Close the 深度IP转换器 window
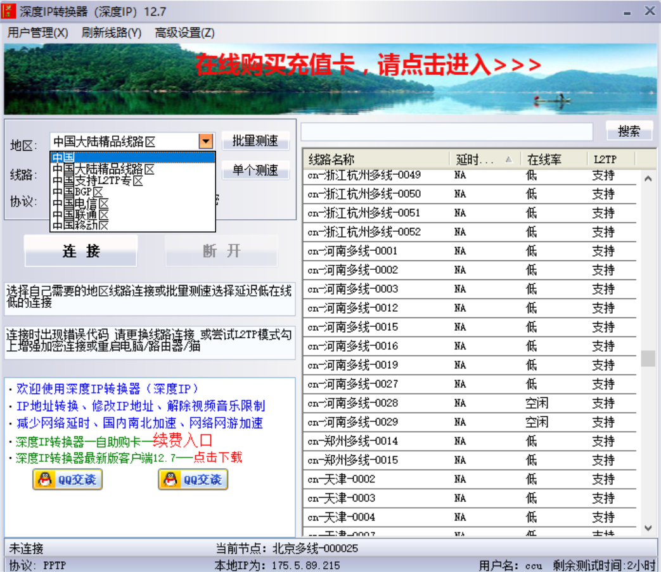This screenshot has width=661, height=572. click(x=650, y=11)
